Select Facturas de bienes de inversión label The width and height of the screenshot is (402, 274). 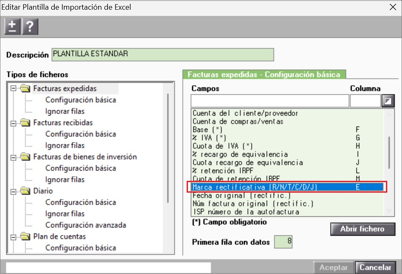(85, 157)
